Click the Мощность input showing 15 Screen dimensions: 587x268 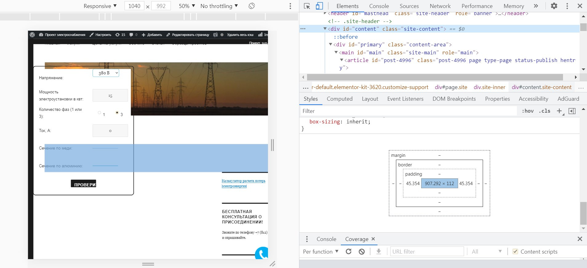[x=110, y=95]
